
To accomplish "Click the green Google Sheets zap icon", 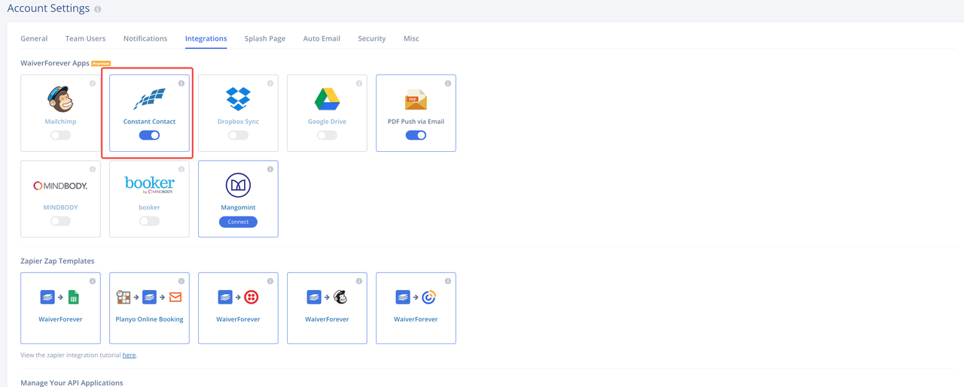I will click(73, 298).
